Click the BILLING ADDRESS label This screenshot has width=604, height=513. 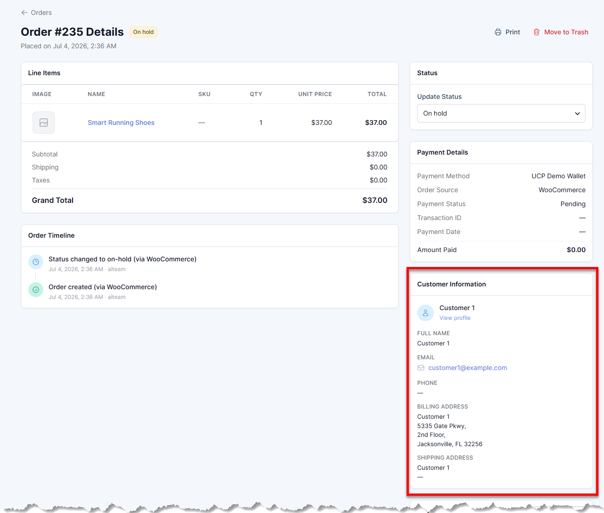(x=442, y=407)
